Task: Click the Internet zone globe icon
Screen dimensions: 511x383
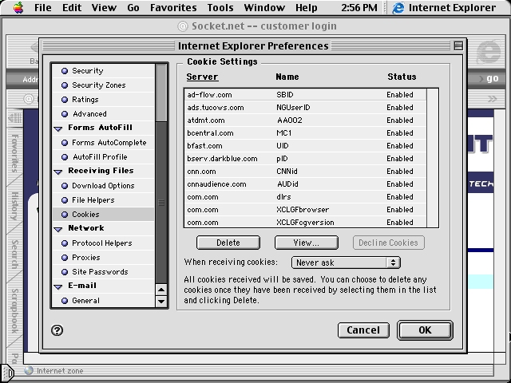Action: coord(29,370)
